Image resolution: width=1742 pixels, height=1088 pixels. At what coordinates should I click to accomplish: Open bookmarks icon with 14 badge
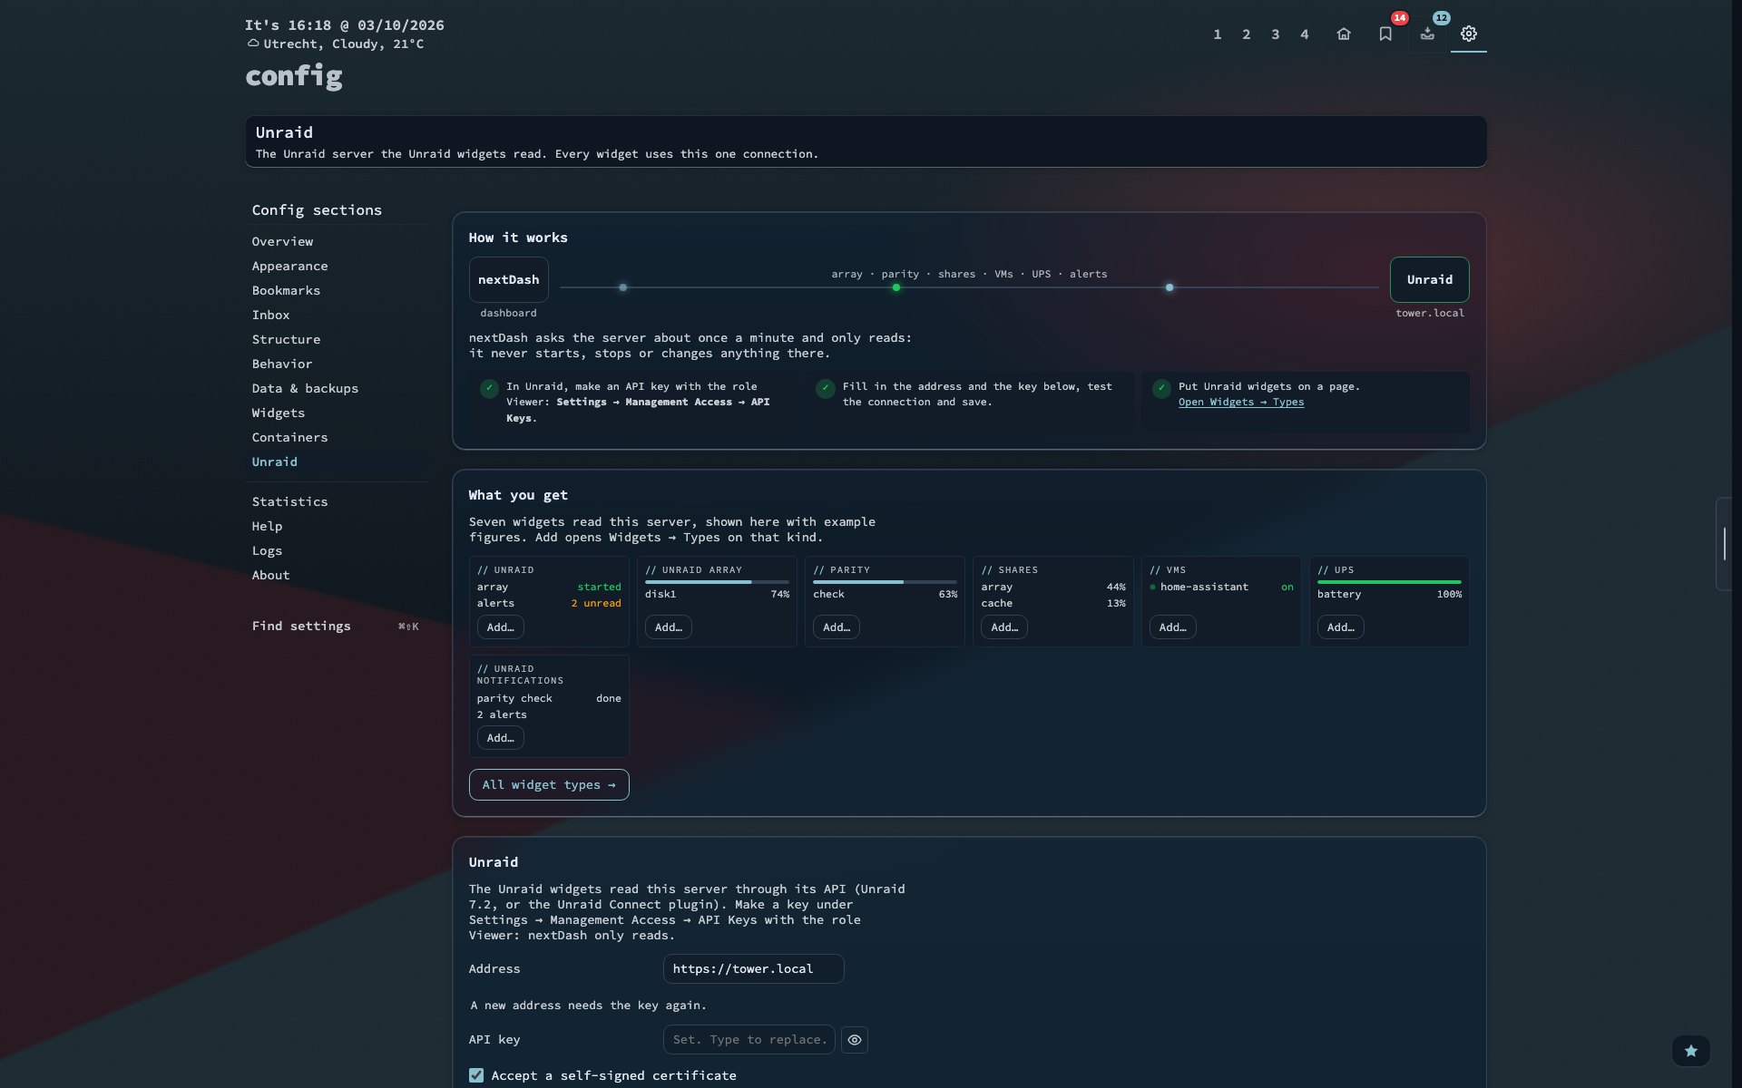pyautogui.click(x=1385, y=34)
